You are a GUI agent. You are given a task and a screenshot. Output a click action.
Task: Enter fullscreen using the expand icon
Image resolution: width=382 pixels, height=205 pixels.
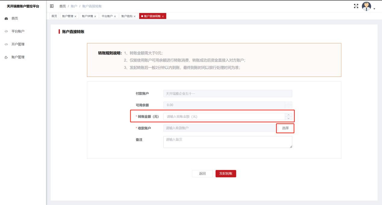click(x=356, y=6)
